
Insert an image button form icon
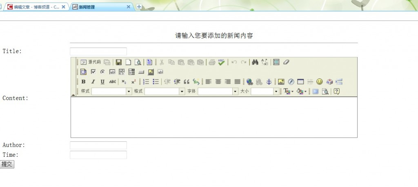coord(151,72)
